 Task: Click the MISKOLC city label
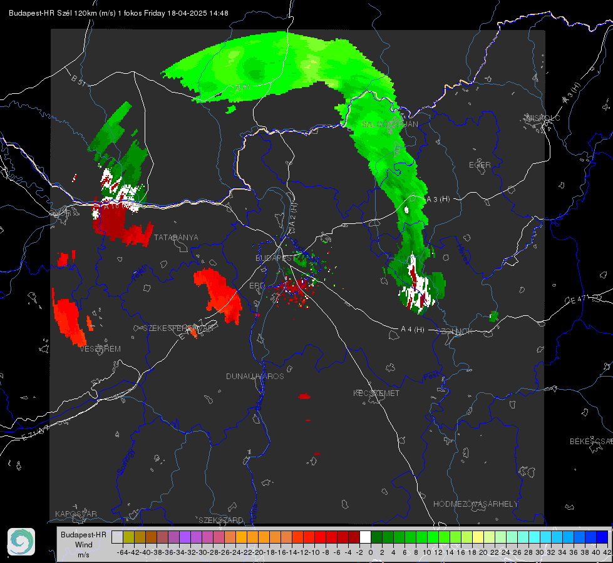(543, 118)
